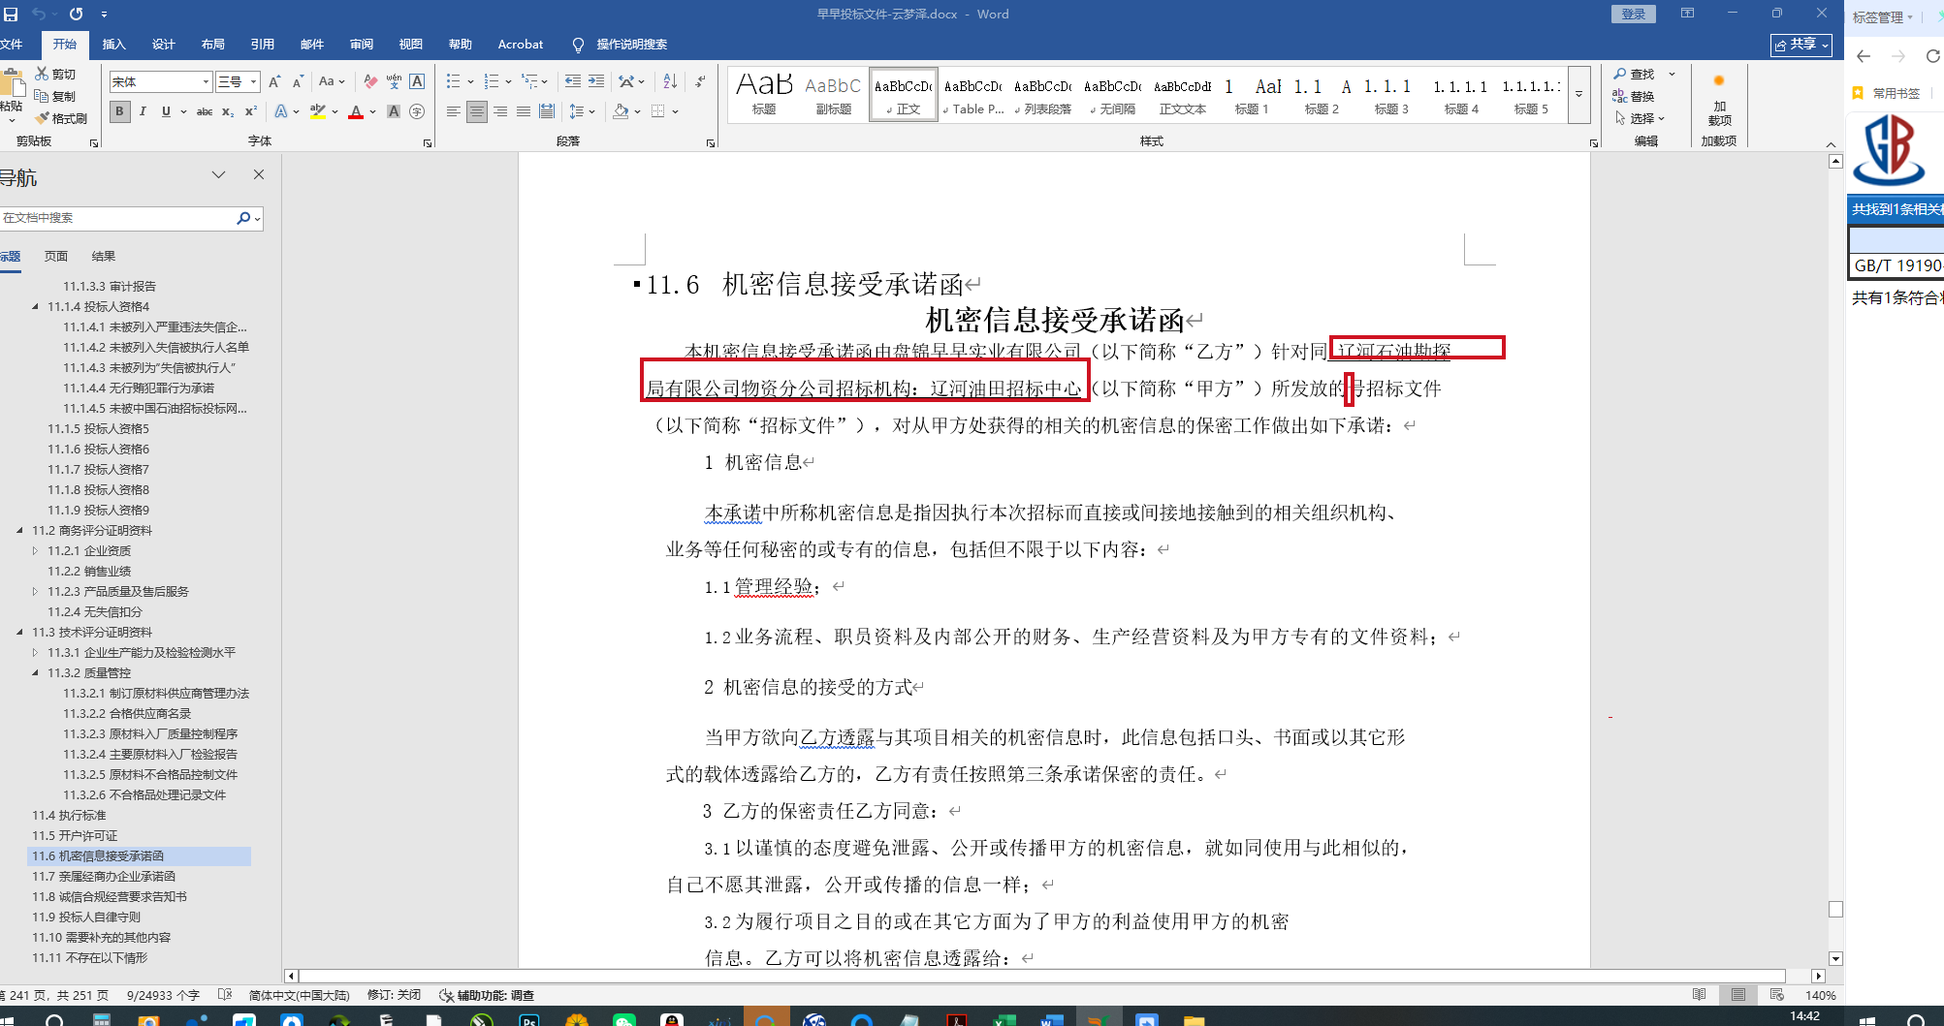Click the Format Painter (格式刷) icon
This screenshot has height=1026, width=1944.
61,118
